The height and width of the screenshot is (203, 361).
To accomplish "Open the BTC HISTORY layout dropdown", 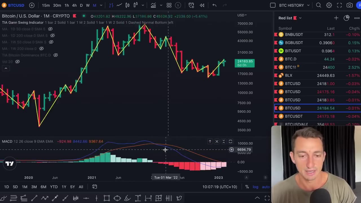I will coord(294,5).
